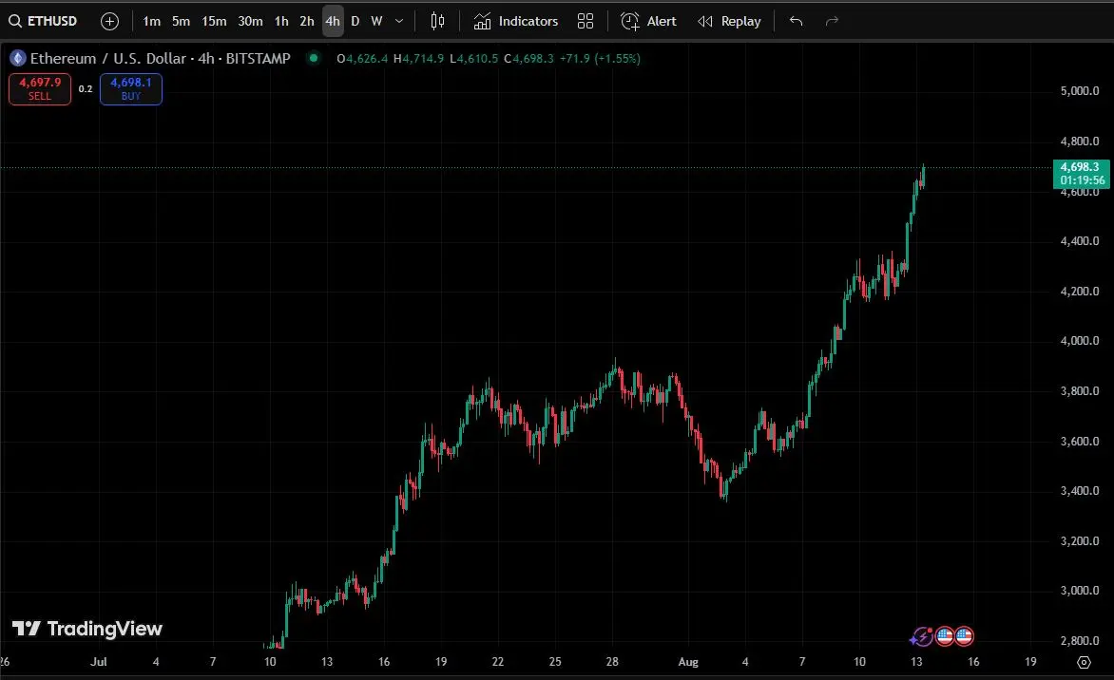Viewport: 1114px width, 680px height.
Task: Start bar Replay mode
Action: tap(729, 21)
